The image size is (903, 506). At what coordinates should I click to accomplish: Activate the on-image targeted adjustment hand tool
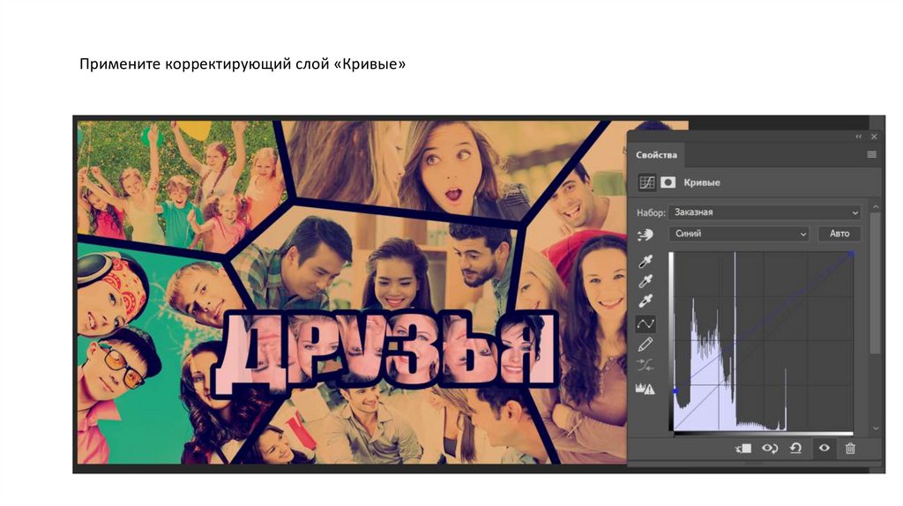[x=646, y=234]
